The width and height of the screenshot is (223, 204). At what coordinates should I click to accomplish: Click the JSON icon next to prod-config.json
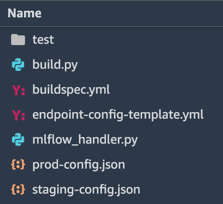point(18,165)
